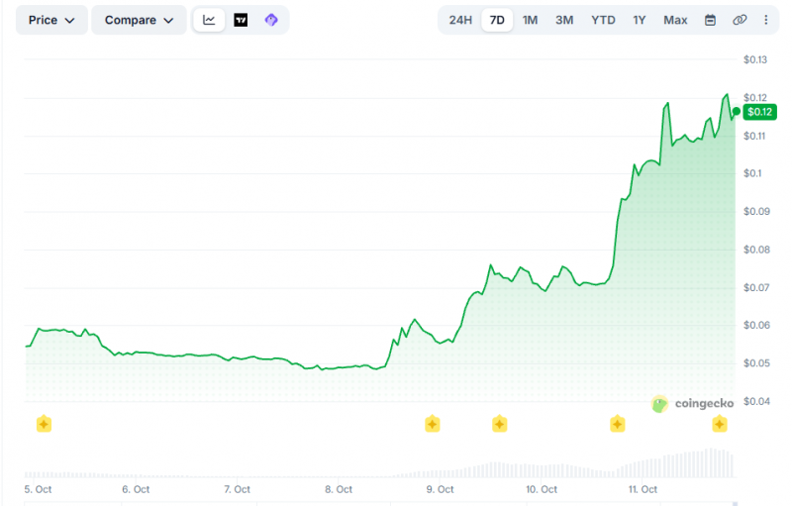Expand the Compare dropdown

click(x=139, y=20)
